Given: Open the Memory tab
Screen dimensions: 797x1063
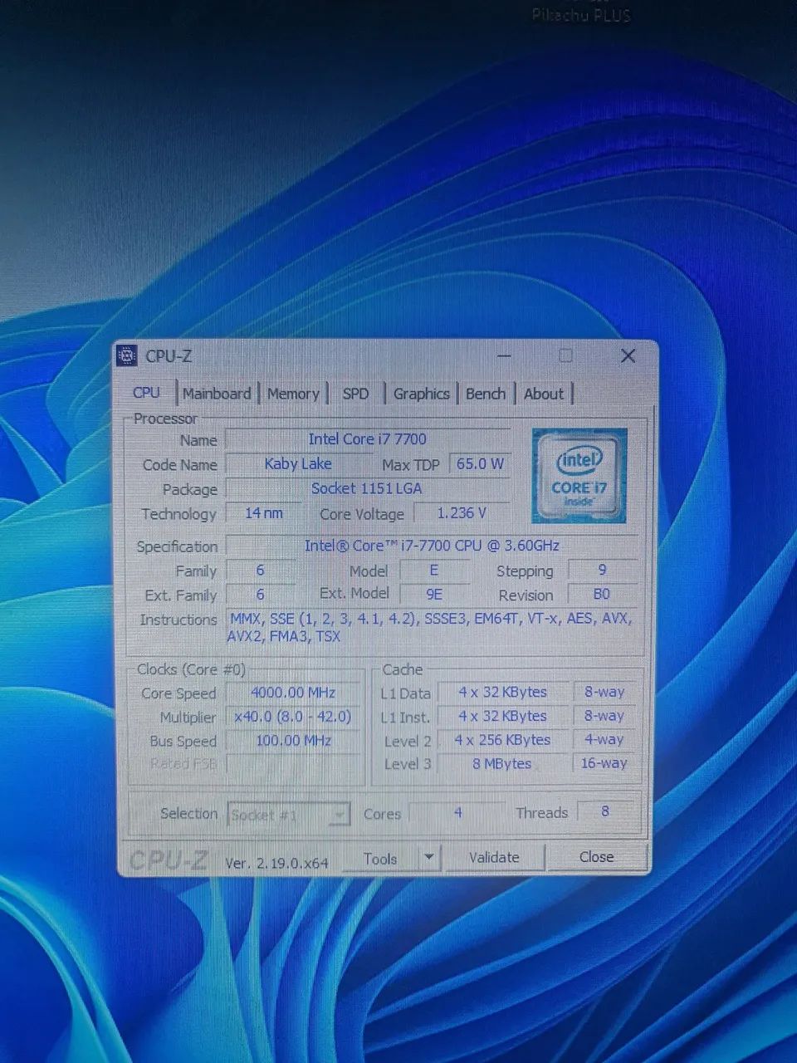Looking at the screenshot, I should [x=293, y=394].
